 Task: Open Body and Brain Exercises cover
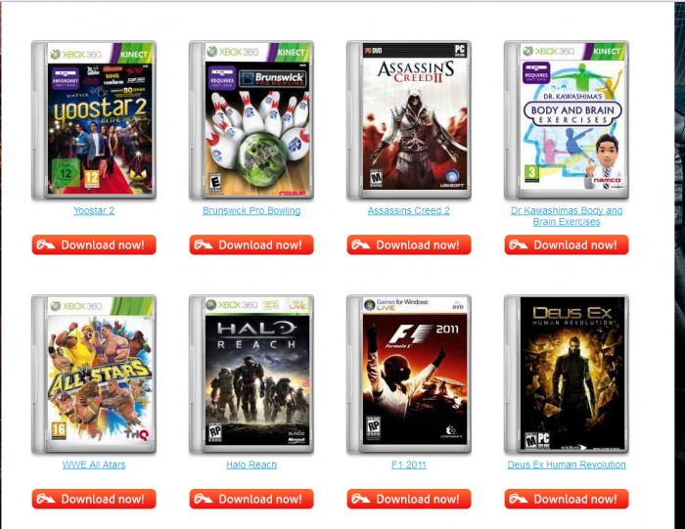[x=567, y=120]
